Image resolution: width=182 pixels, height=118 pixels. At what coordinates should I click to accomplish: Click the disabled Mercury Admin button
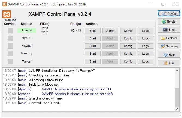pos(110,54)
